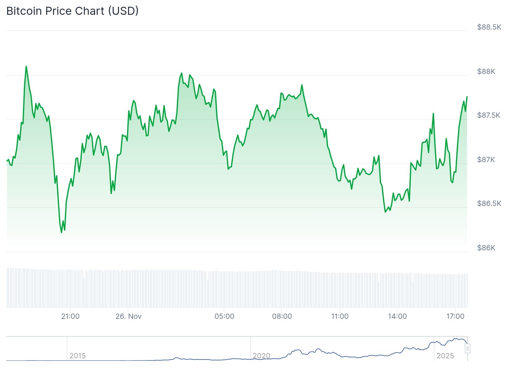Image resolution: width=508 pixels, height=370 pixels.
Task: Click the 11:00 time axis label
Action: pyautogui.click(x=340, y=316)
